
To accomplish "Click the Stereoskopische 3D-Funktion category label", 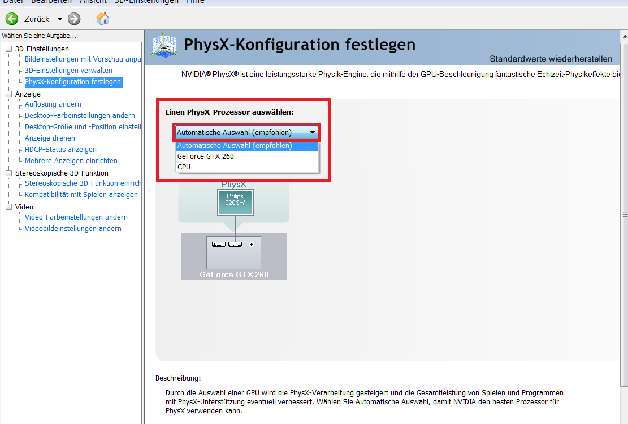I will (x=62, y=173).
